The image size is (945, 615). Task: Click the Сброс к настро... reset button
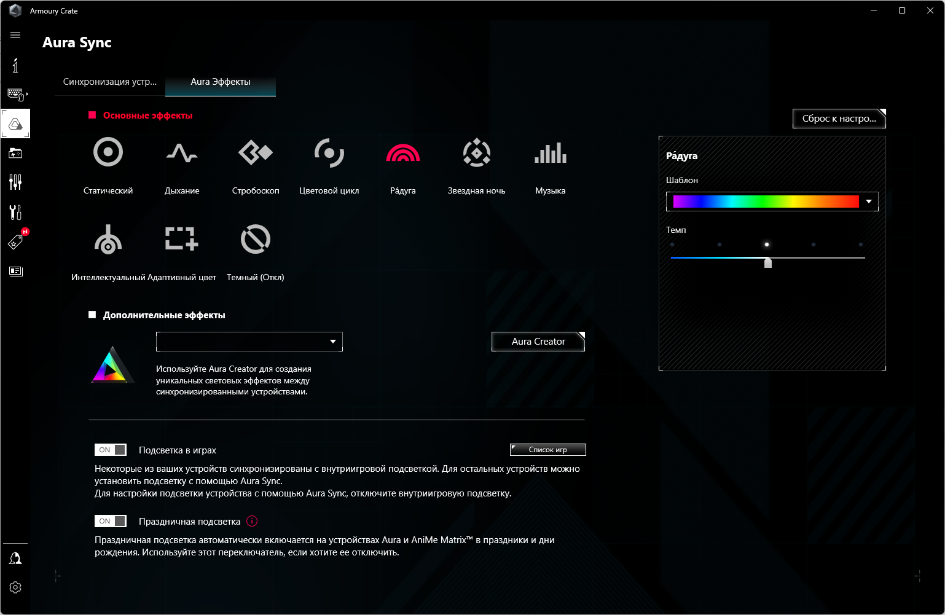tap(839, 119)
